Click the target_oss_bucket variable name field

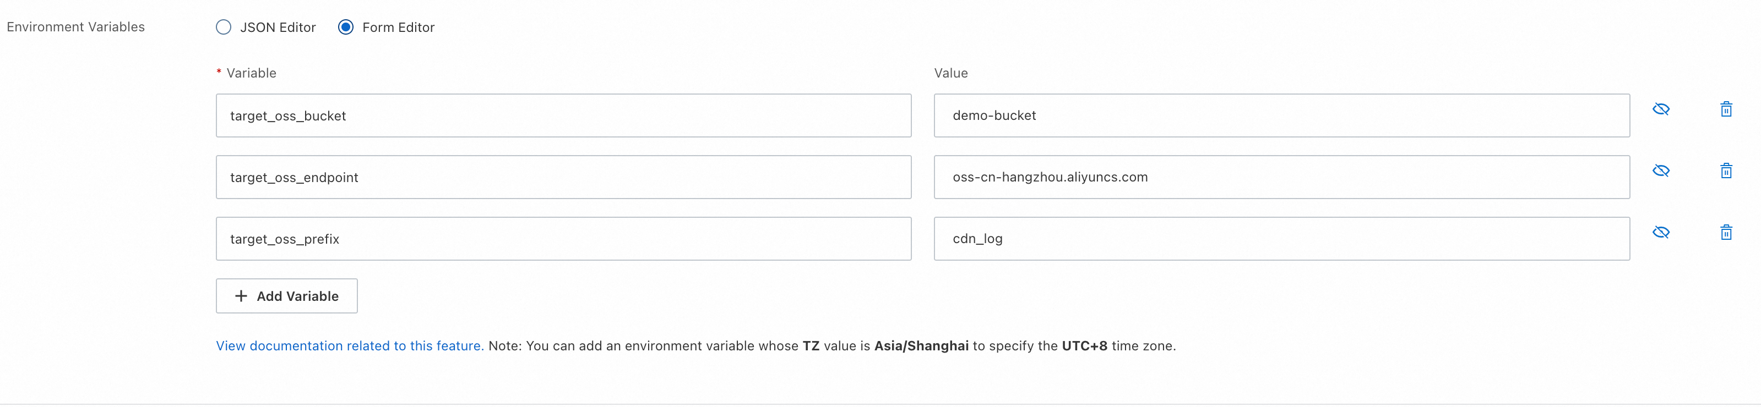click(563, 116)
